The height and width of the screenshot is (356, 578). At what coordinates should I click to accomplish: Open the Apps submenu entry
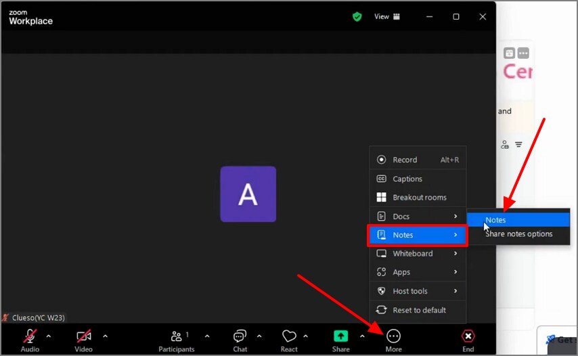tap(418, 272)
